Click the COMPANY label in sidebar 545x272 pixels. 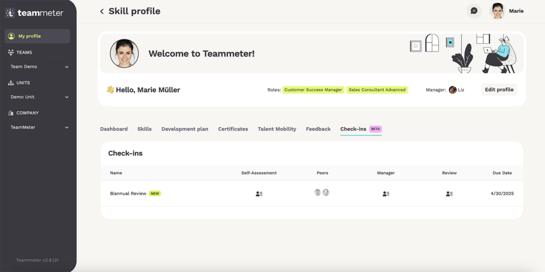tap(28, 113)
